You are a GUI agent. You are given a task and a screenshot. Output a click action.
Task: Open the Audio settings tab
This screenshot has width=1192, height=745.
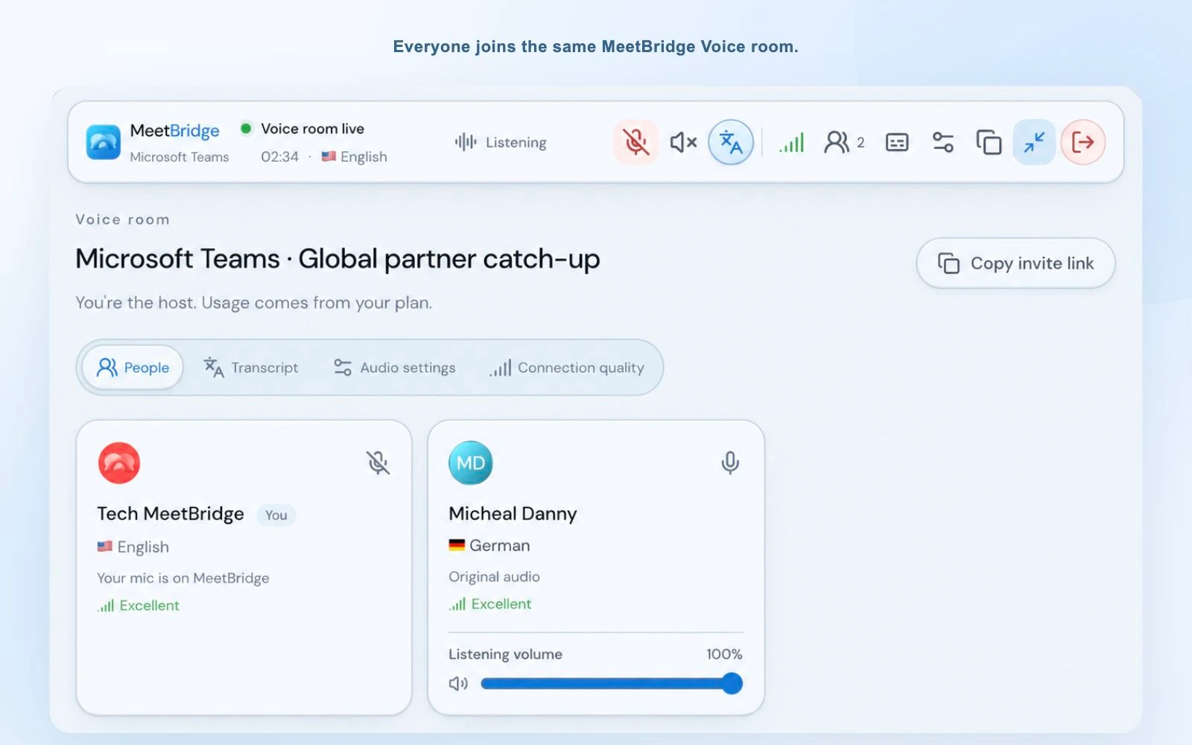[394, 367]
